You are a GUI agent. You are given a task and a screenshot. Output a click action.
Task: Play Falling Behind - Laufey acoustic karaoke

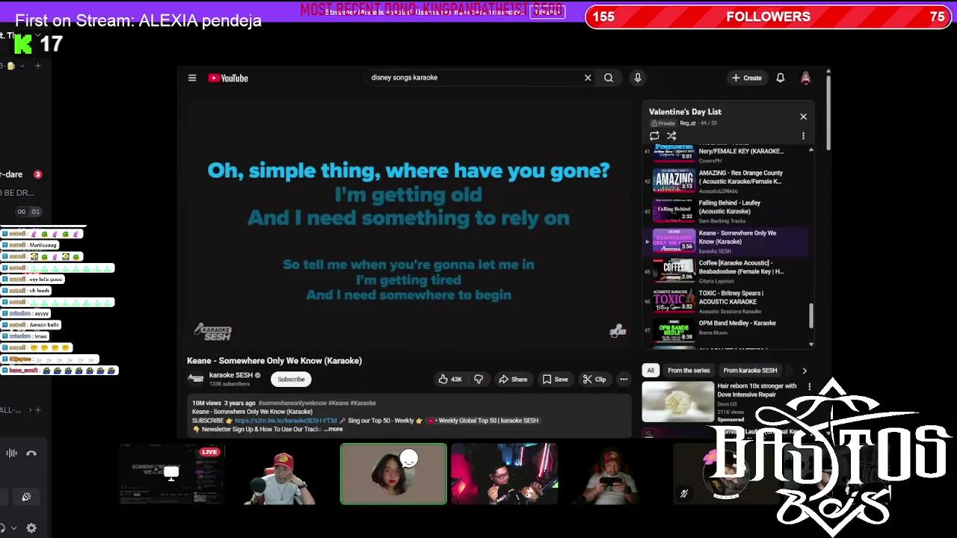725,211
